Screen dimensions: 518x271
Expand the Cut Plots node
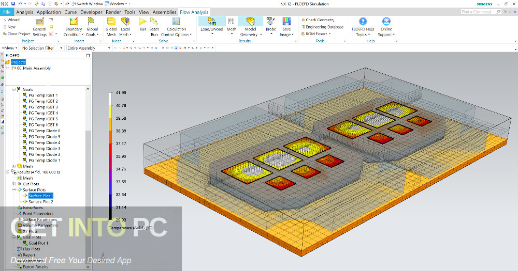tap(14, 184)
